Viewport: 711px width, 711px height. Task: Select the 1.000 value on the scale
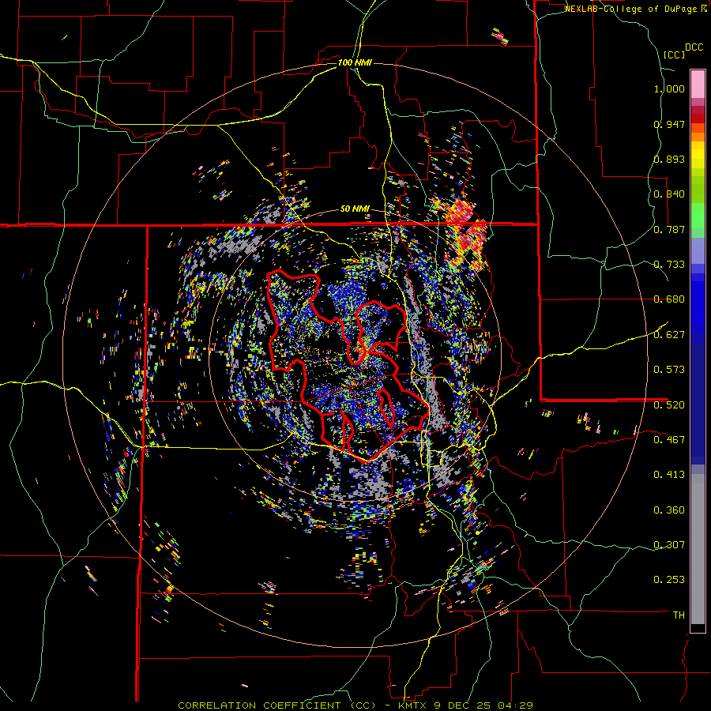[x=669, y=88]
